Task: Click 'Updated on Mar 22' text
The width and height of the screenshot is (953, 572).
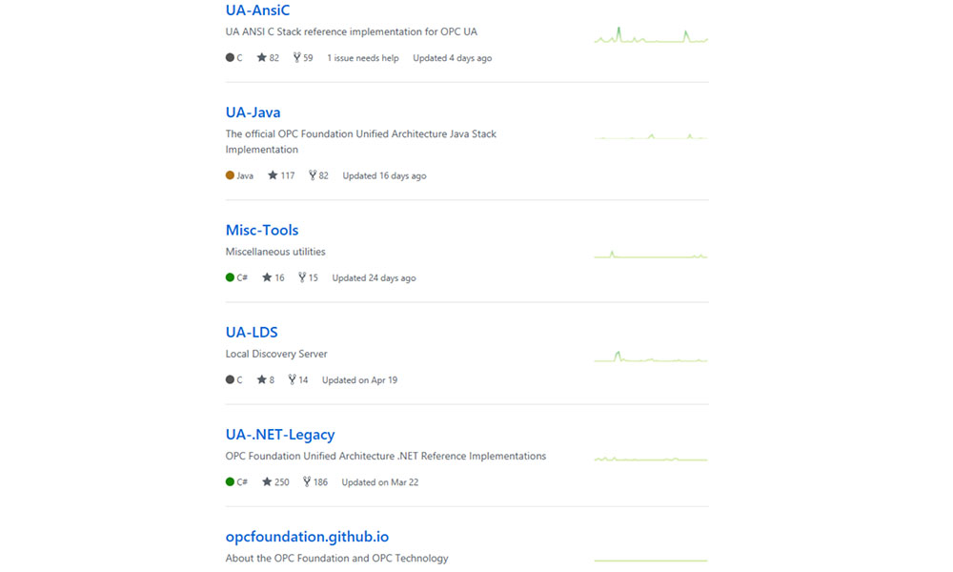Action: (x=380, y=482)
